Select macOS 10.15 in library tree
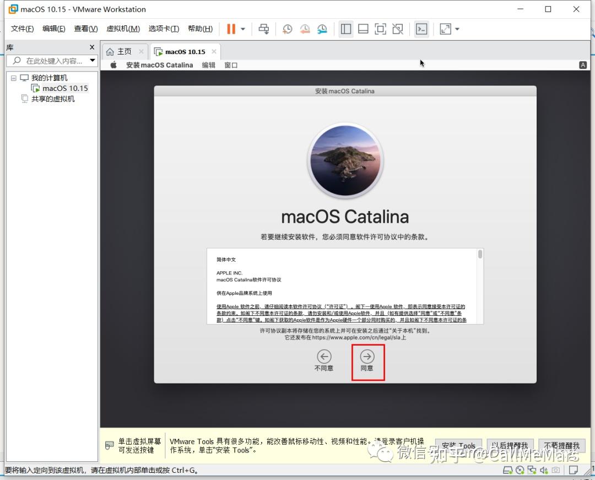Viewport: 595px width, 480px height. 65,88
